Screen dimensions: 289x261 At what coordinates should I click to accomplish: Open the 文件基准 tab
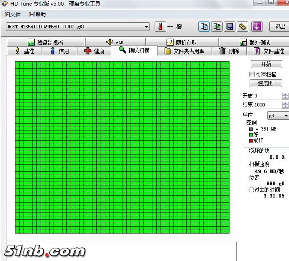268,51
